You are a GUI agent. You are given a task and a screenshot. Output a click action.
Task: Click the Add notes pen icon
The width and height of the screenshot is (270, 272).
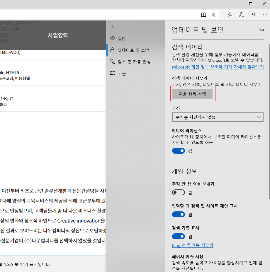[x=241, y=14]
